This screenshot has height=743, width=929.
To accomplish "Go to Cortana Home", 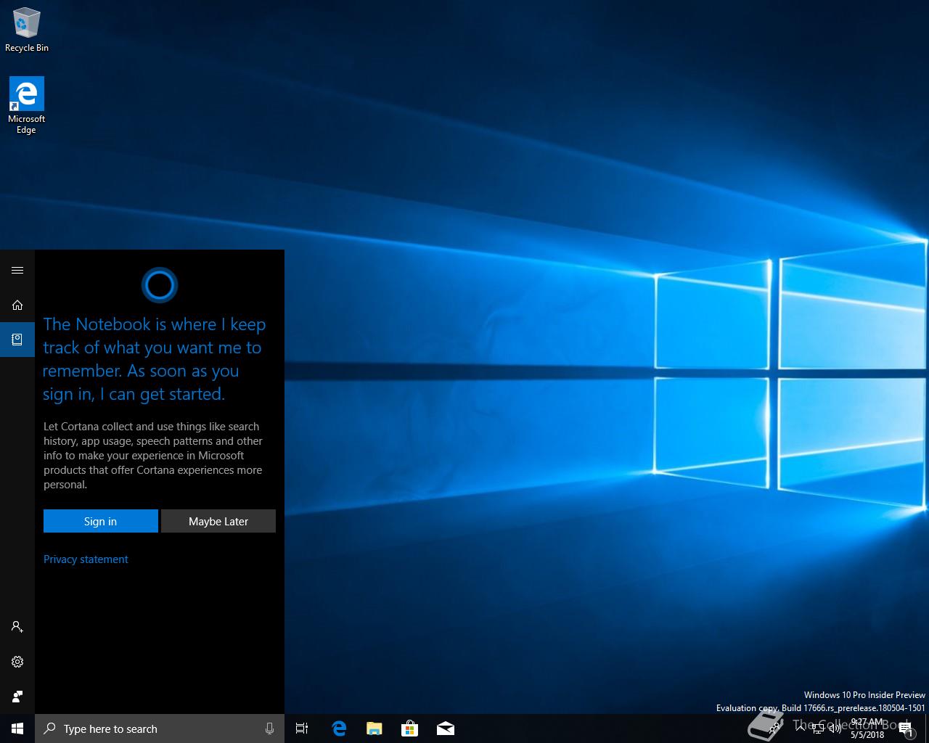I will point(17,305).
